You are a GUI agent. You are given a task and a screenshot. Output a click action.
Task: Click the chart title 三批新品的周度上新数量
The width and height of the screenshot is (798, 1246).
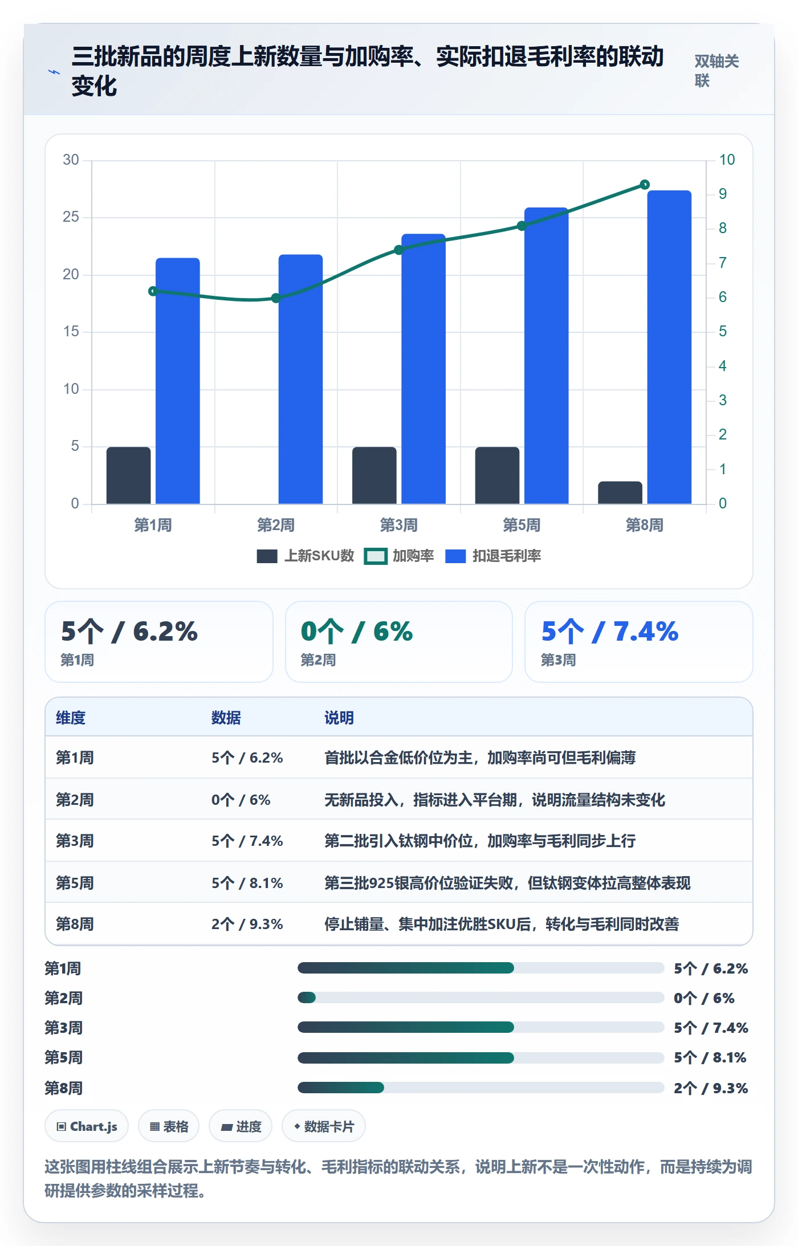point(368,71)
